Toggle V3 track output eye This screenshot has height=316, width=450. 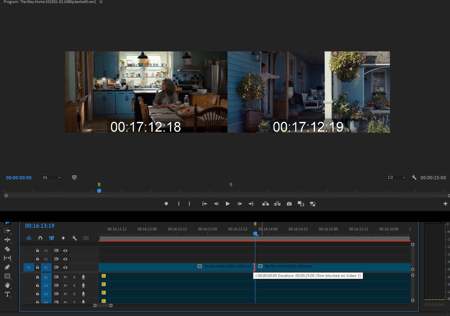click(x=65, y=251)
